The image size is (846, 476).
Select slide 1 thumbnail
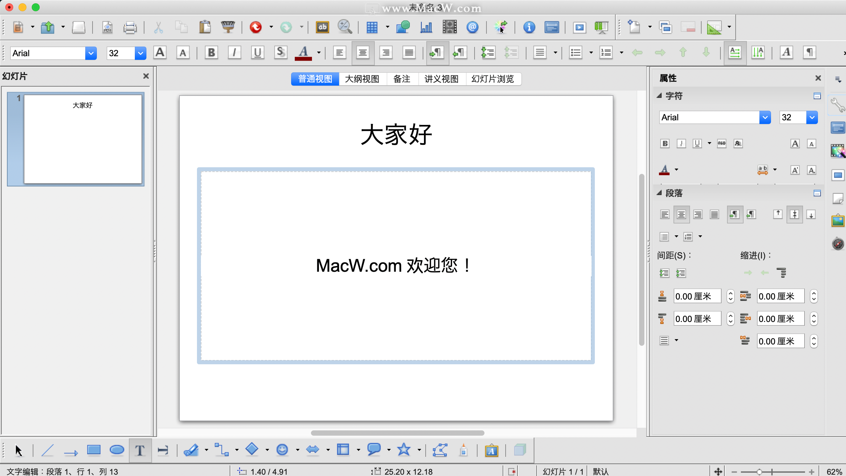click(x=83, y=139)
